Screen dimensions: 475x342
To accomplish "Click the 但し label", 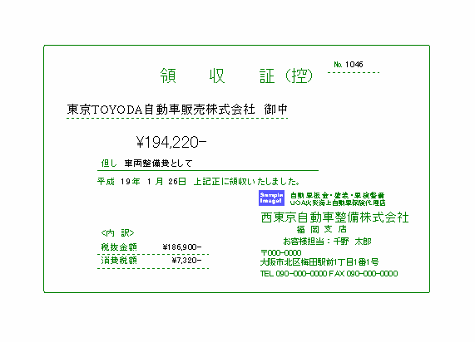I will (109, 164).
